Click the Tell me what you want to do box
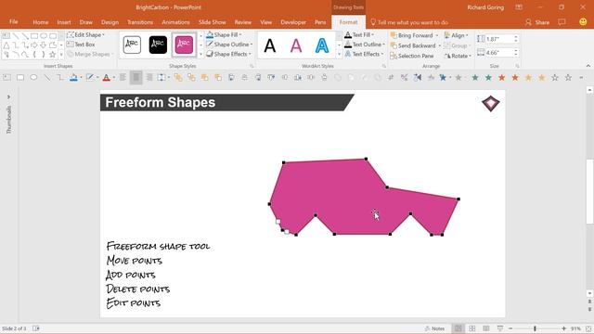The width and height of the screenshot is (594, 334). [409, 22]
